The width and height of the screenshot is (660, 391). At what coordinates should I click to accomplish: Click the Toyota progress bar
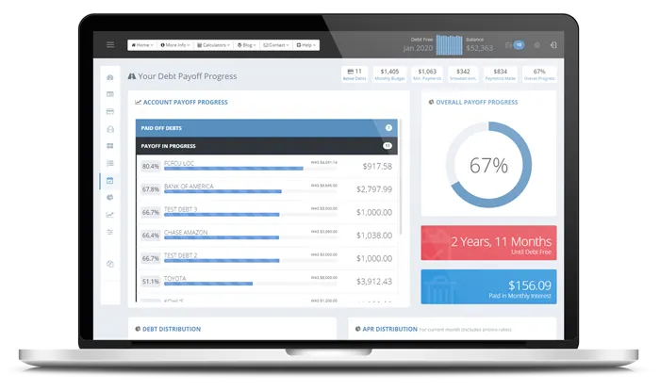point(251,284)
